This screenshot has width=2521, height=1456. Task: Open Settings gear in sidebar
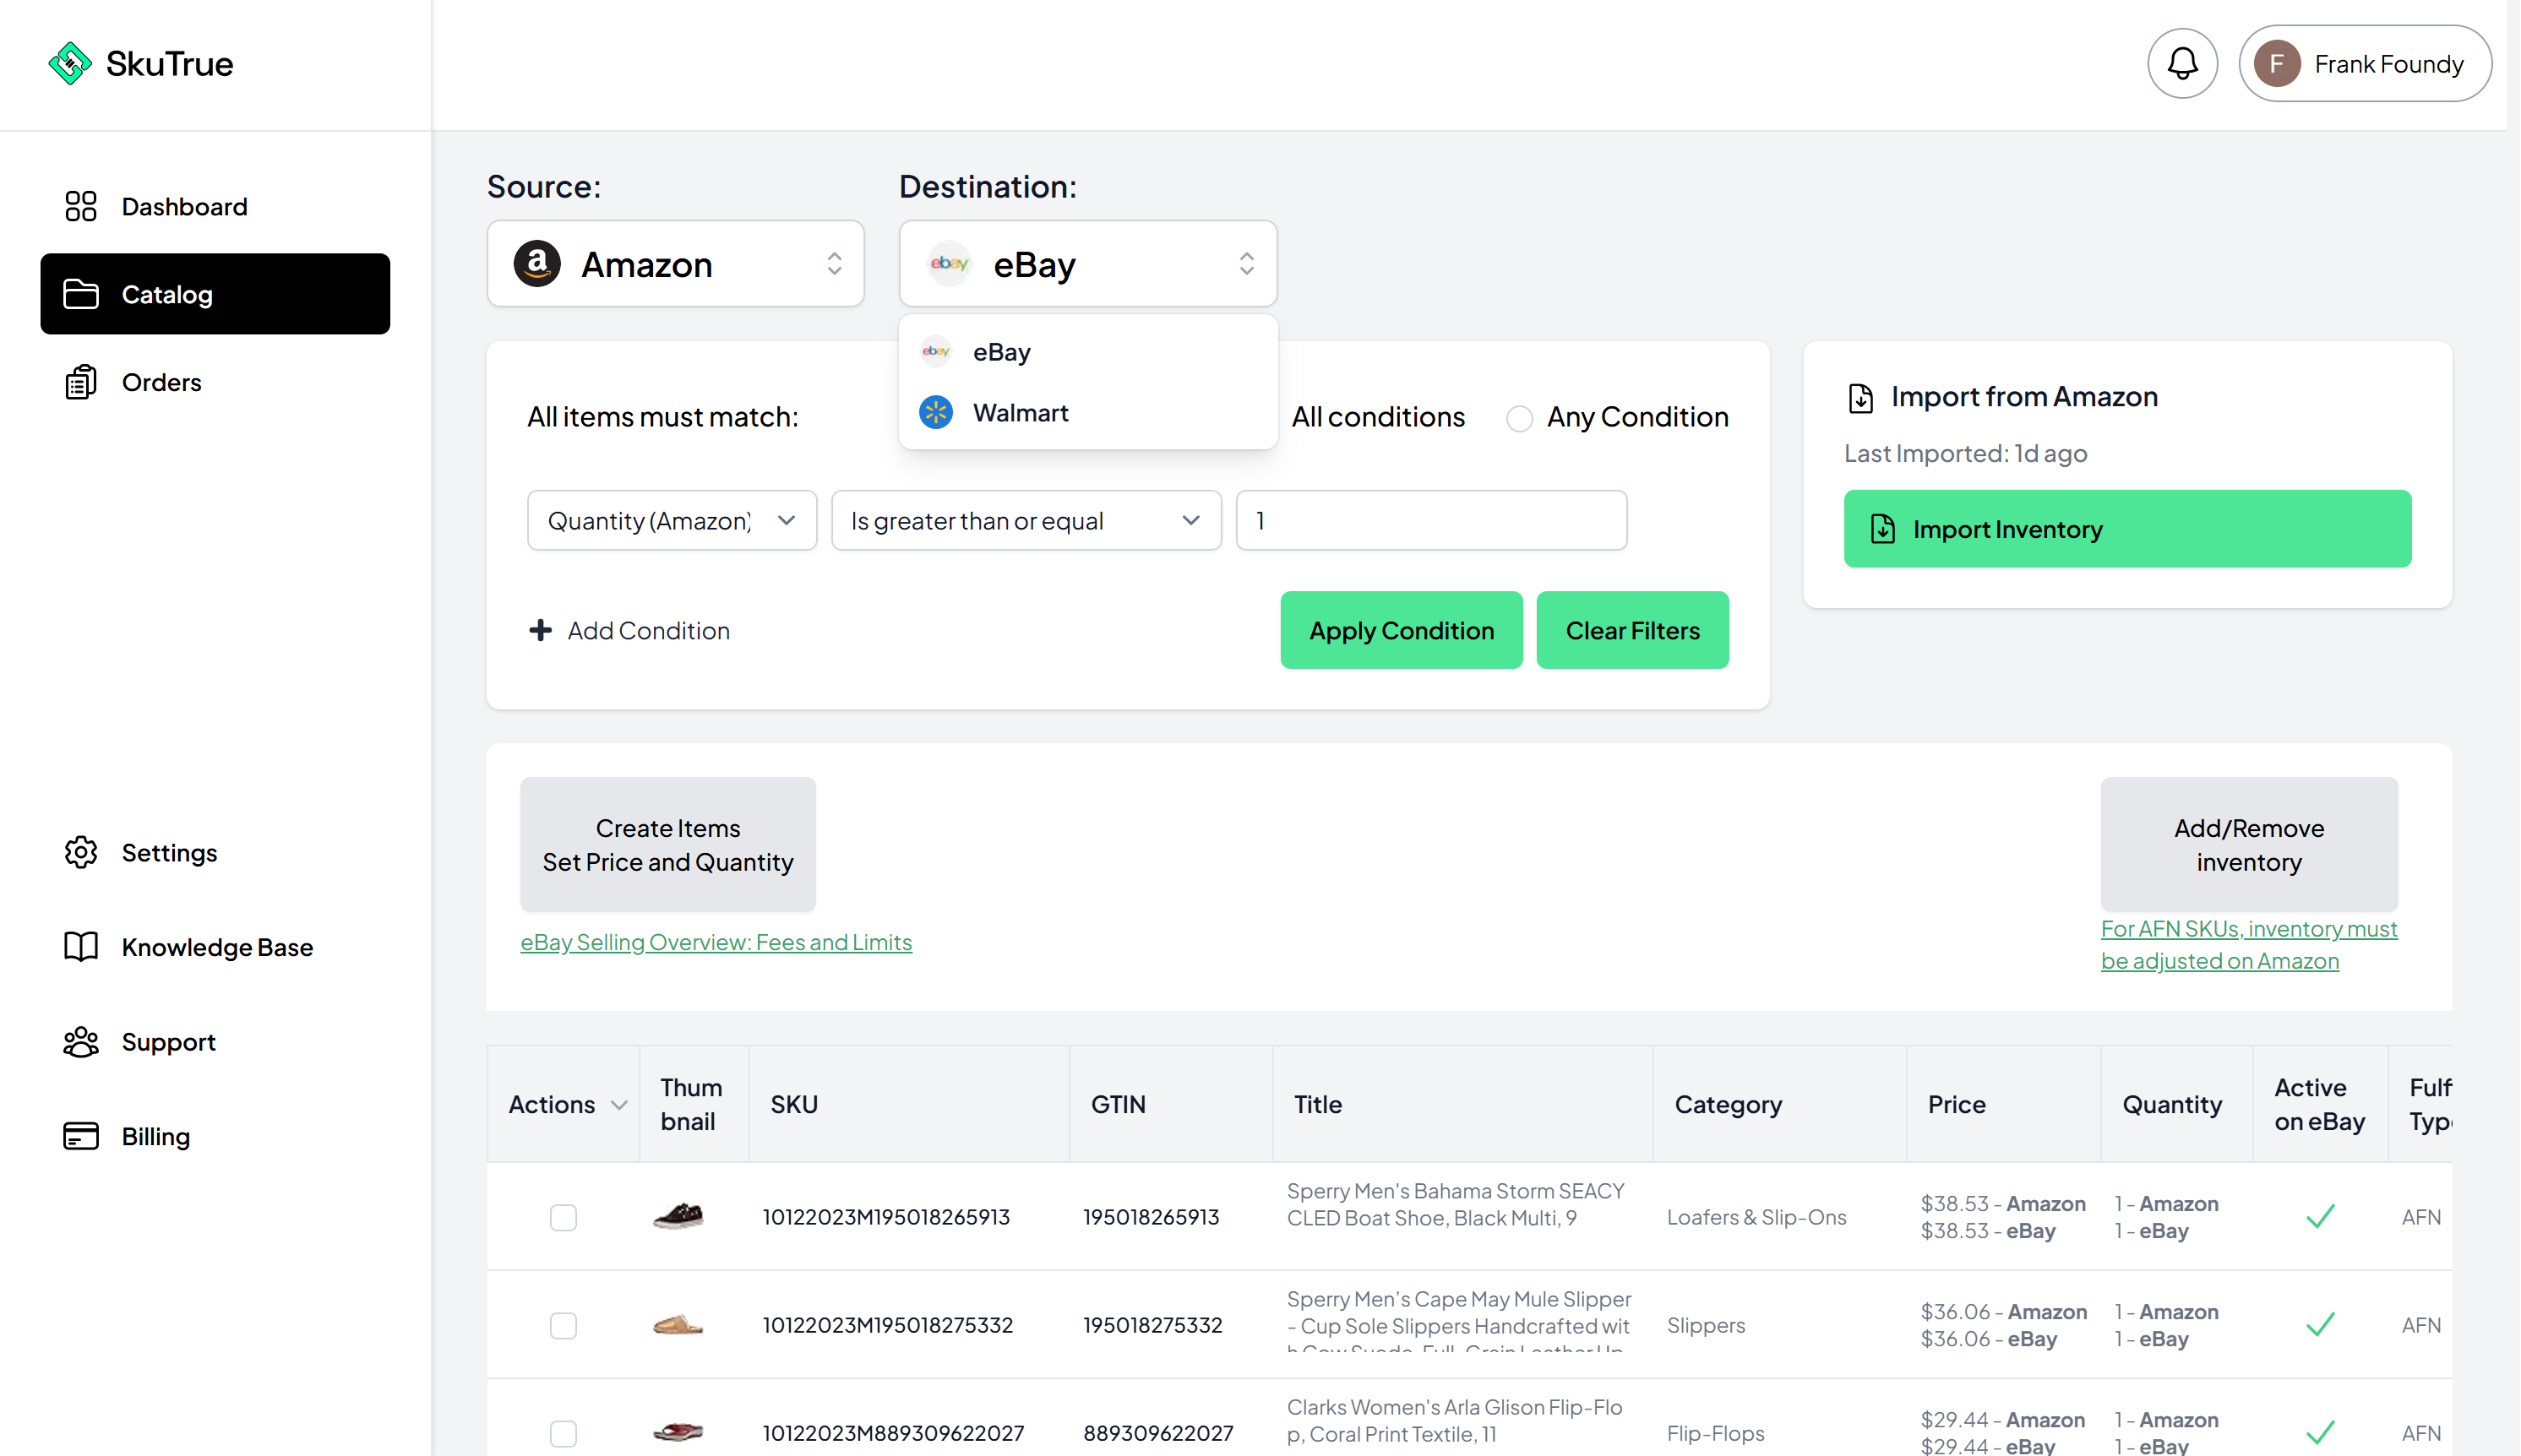pyautogui.click(x=81, y=852)
